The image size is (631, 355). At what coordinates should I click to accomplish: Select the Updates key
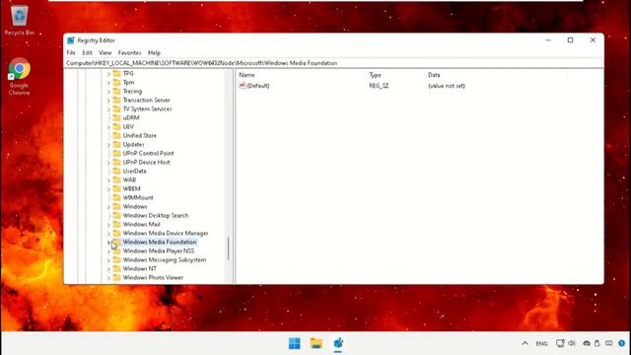point(134,145)
